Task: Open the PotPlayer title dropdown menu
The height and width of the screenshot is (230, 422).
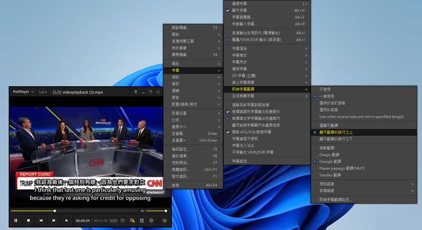Action: click(x=23, y=92)
